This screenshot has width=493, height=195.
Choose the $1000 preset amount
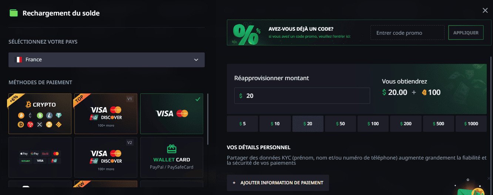click(471, 124)
